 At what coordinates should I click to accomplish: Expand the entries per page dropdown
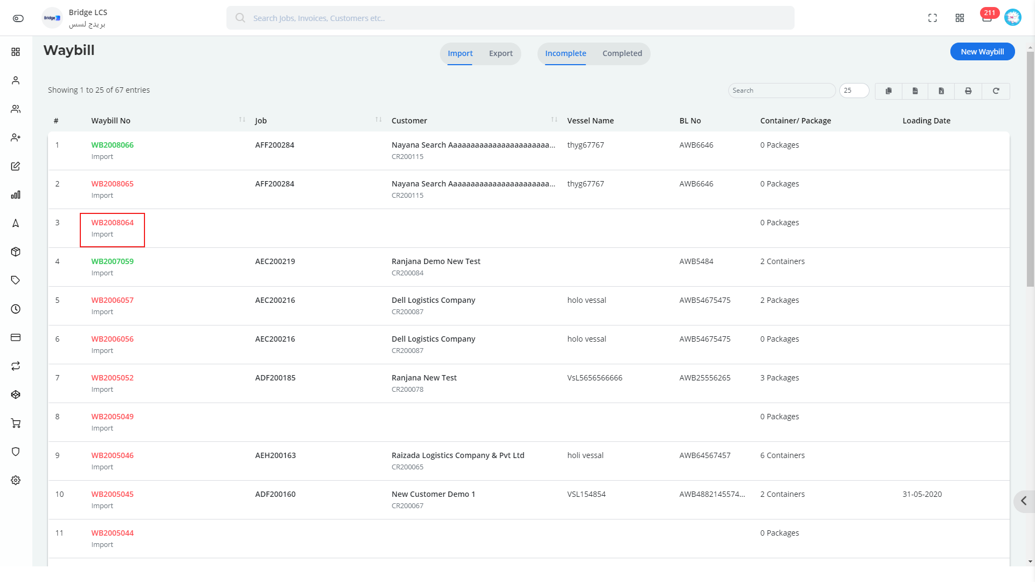coord(853,90)
